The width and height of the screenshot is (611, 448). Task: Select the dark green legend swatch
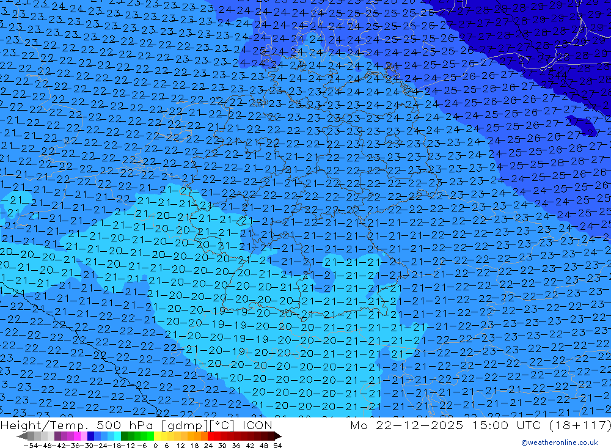click(124, 436)
